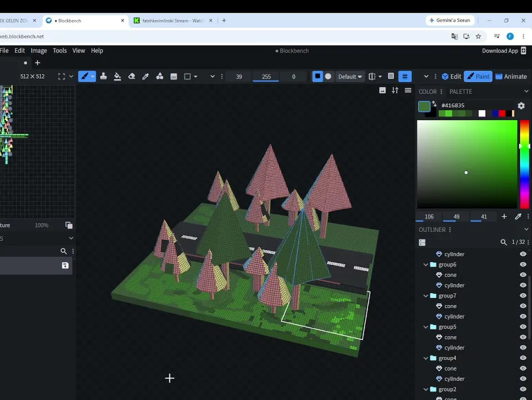The height and width of the screenshot is (400, 532).
Task: Click the focus-on-selection frame icon
Action: 61,76
